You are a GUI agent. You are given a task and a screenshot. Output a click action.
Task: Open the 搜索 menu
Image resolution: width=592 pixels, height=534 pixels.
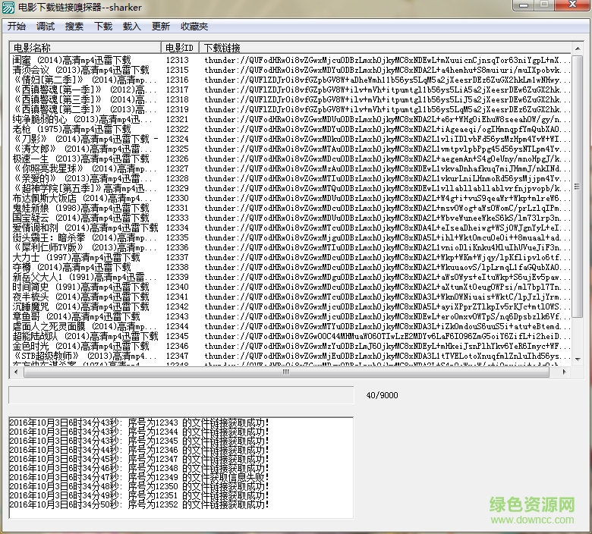pos(74,26)
